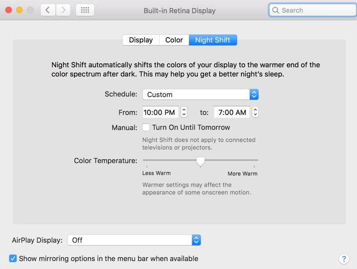
Task: Click the magnifying glass search icon
Action: (275, 10)
